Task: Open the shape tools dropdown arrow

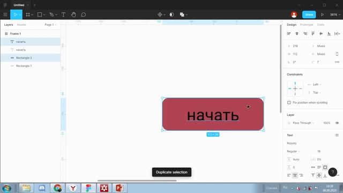Action: click(x=44, y=14)
